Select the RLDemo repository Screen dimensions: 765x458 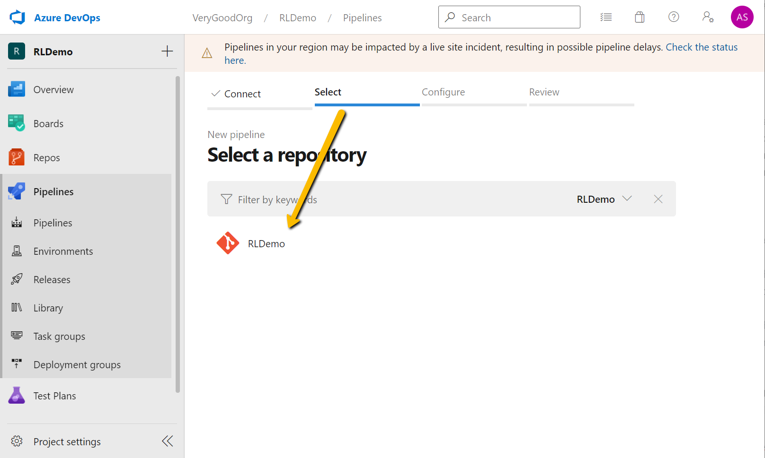pos(267,244)
